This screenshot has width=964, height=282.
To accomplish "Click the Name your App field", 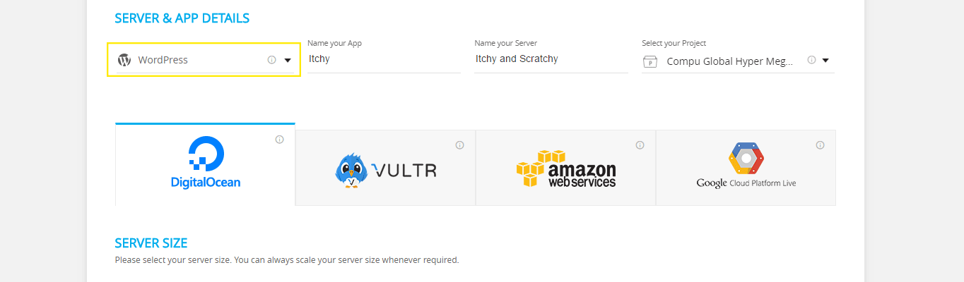I will tap(384, 59).
